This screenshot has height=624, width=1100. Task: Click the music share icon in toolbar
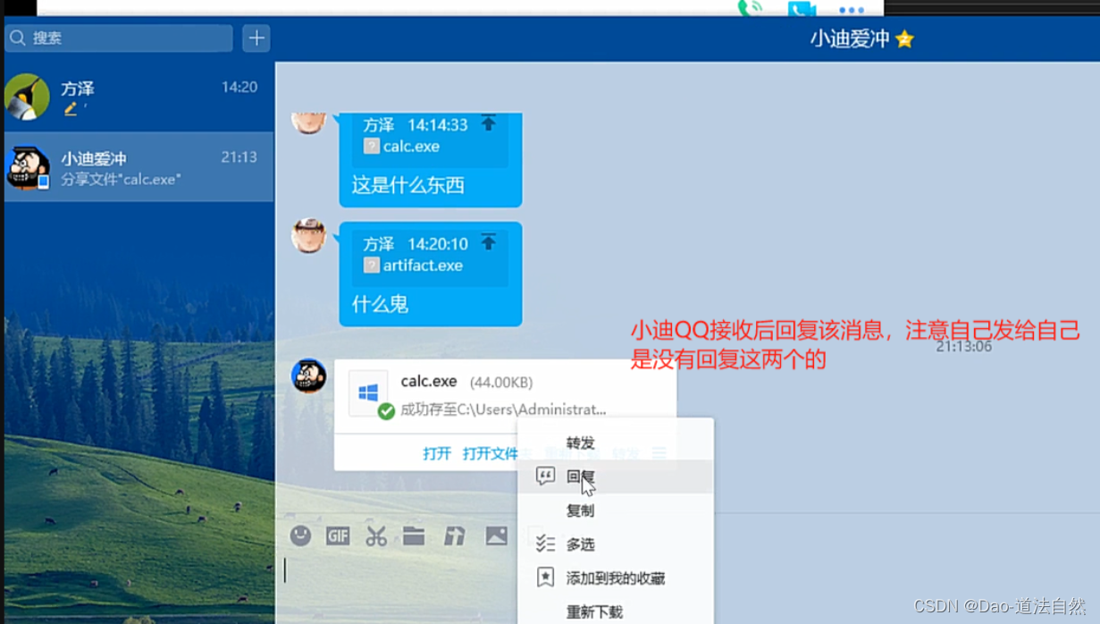coord(455,535)
